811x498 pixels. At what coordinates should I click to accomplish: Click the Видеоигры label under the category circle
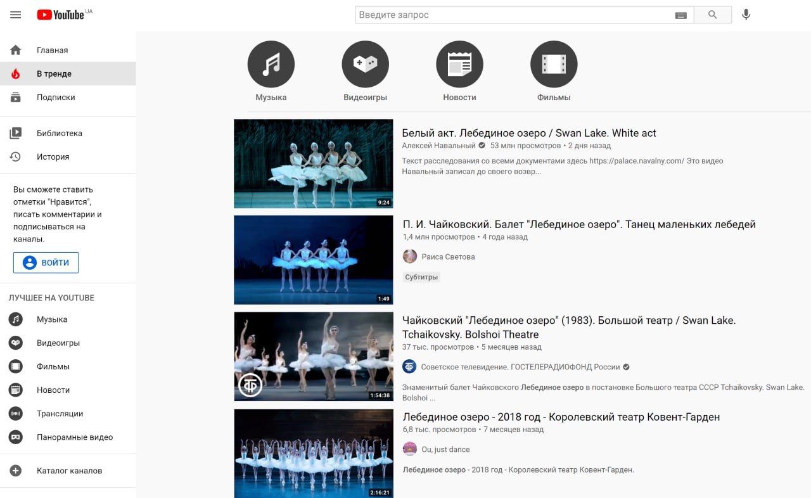click(366, 98)
